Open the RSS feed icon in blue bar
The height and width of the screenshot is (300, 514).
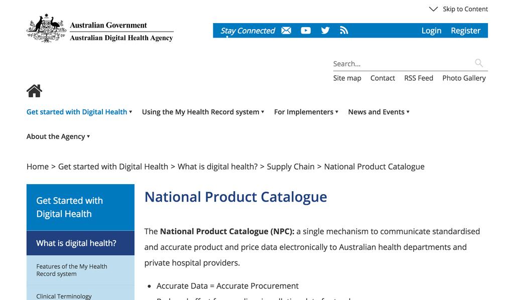click(344, 31)
